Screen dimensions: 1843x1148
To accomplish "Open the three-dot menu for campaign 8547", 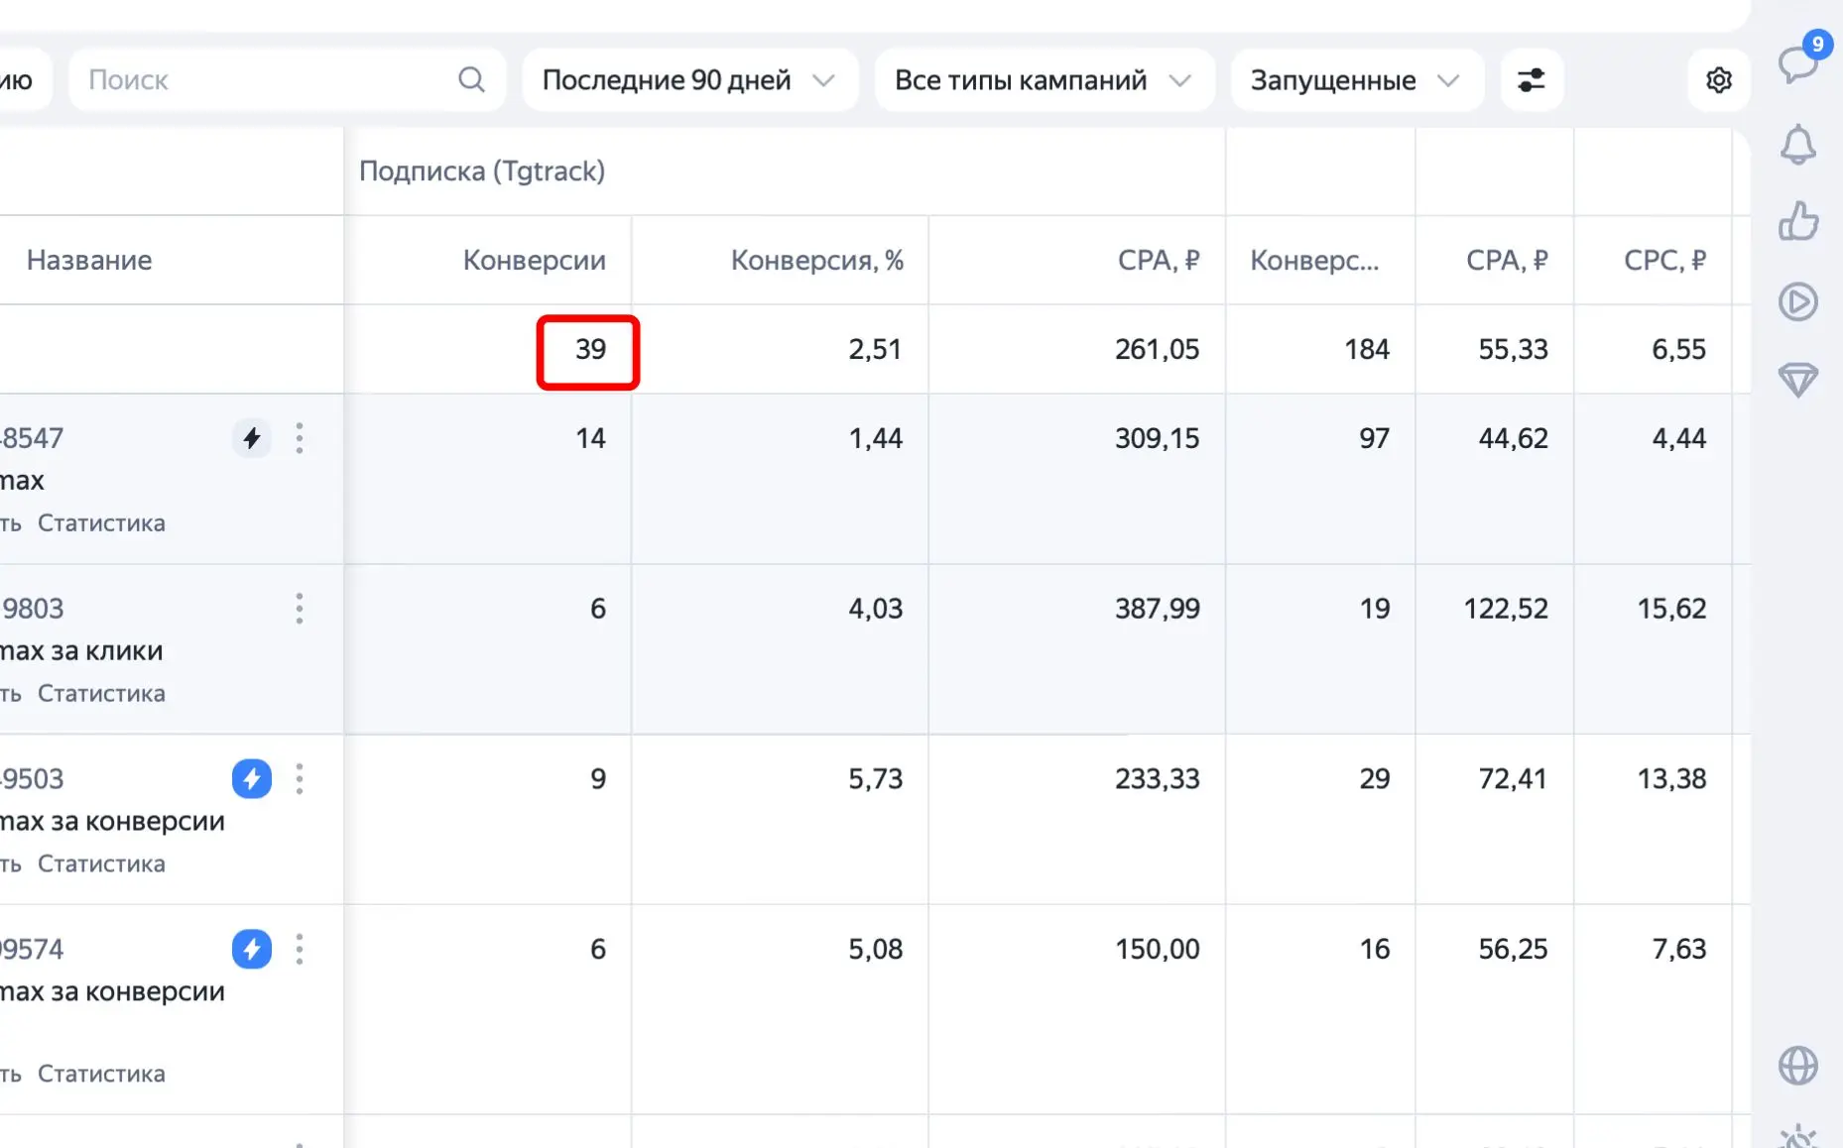I will [x=300, y=437].
